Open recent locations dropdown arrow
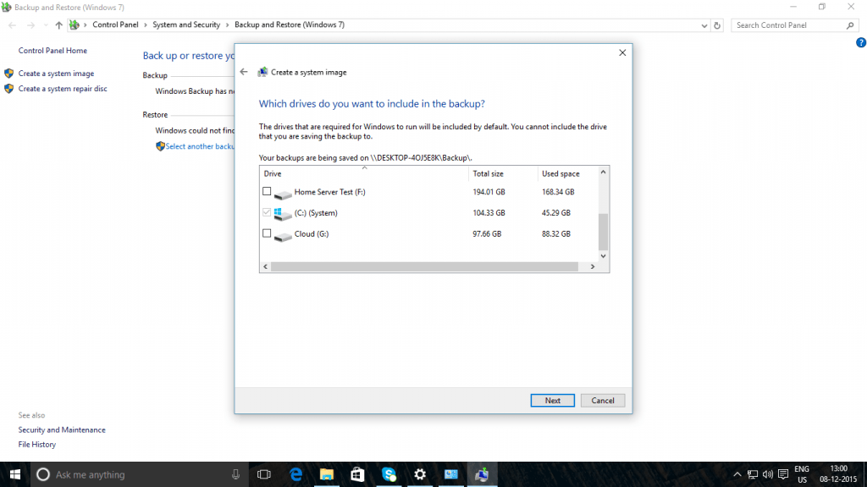The height and width of the screenshot is (487, 867). pyautogui.click(x=46, y=25)
